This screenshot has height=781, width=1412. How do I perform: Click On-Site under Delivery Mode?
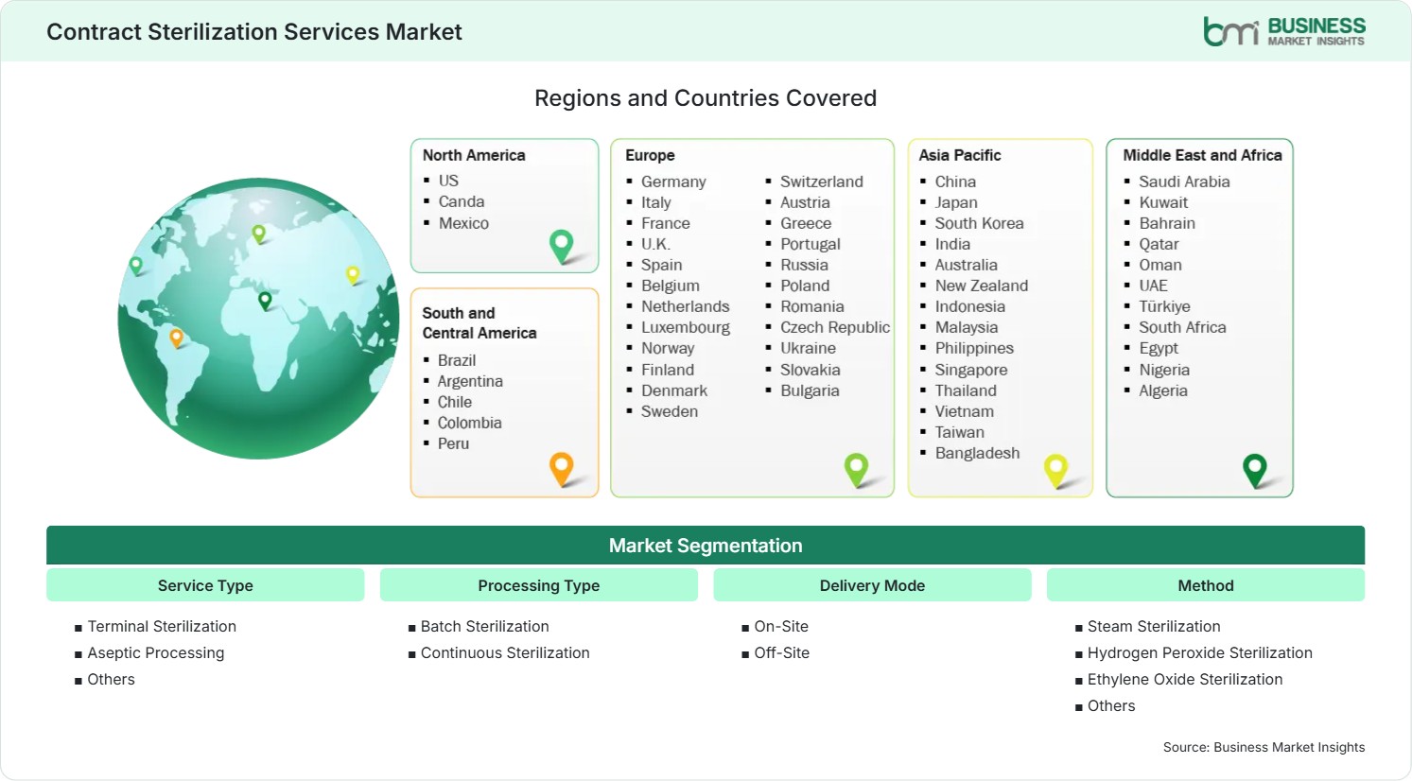[x=781, y=626]
